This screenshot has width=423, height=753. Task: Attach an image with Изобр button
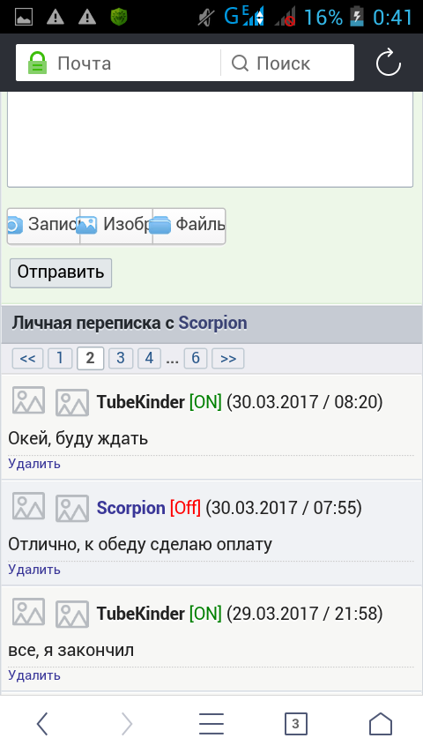pos(116,226)
